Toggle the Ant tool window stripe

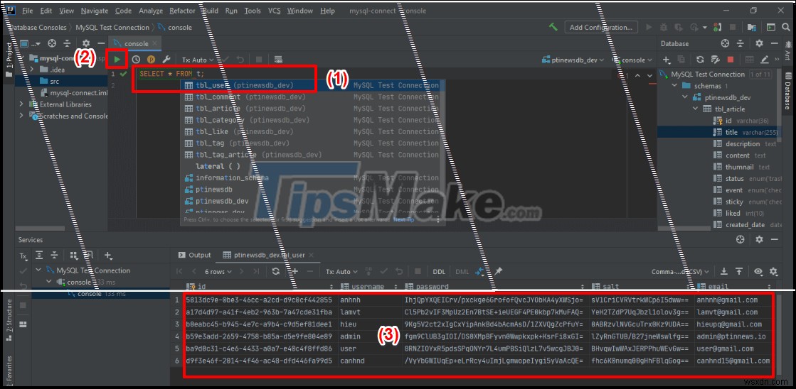[x=788, y=52]
